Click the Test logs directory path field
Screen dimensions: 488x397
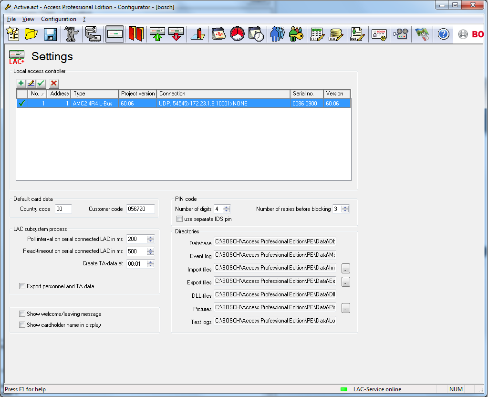click(275, 321)
